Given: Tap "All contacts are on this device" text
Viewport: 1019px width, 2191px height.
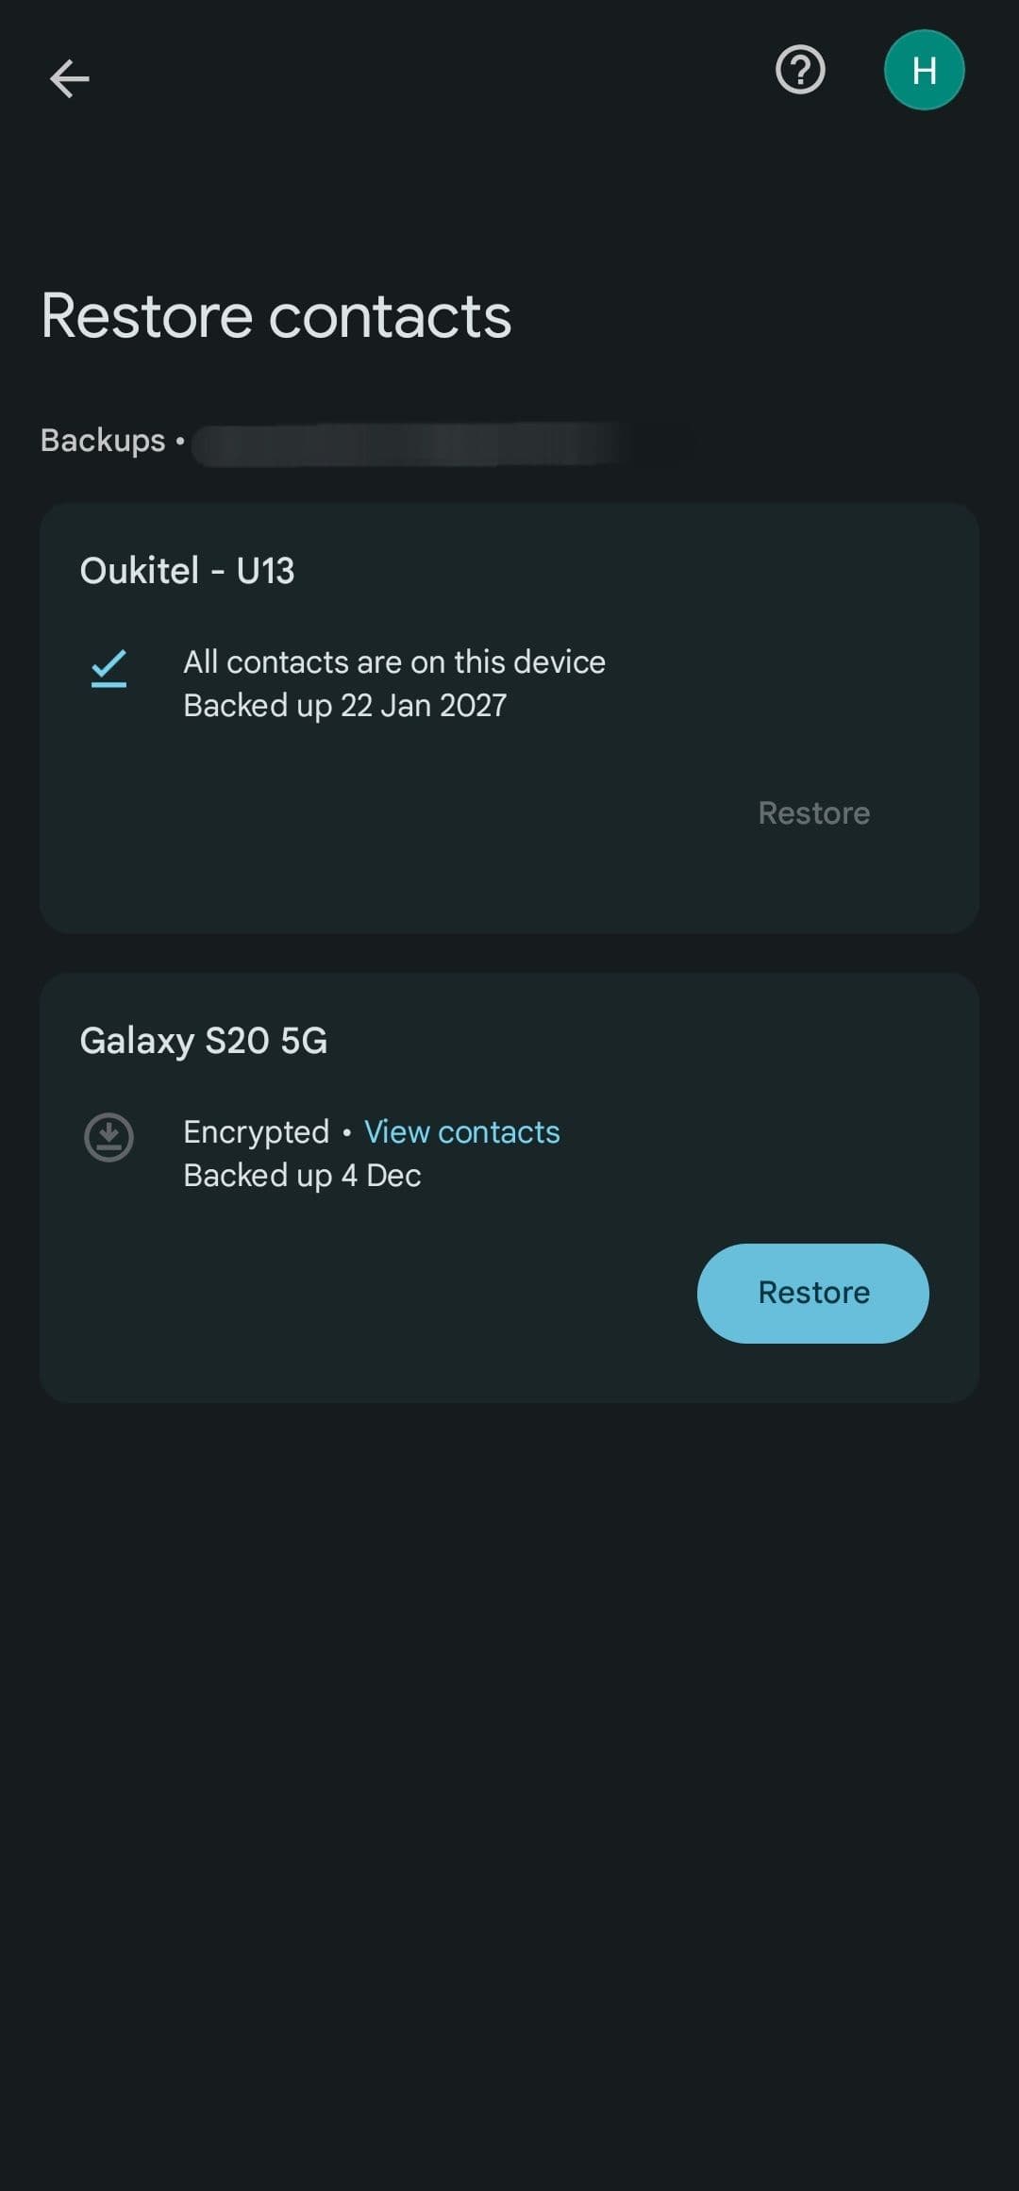Looking at the screenshot, I should pyautogui.click(x=393, y=662).
